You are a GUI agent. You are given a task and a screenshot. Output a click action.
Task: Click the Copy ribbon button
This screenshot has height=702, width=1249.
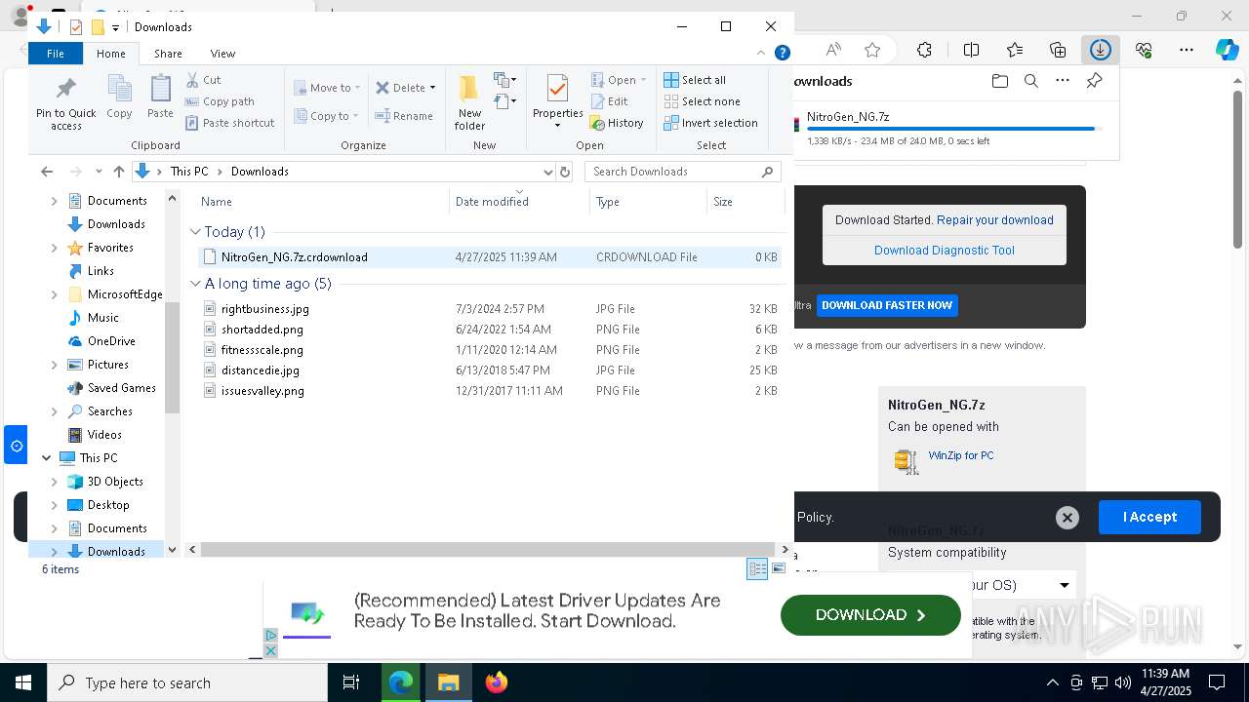coord(119,97)
